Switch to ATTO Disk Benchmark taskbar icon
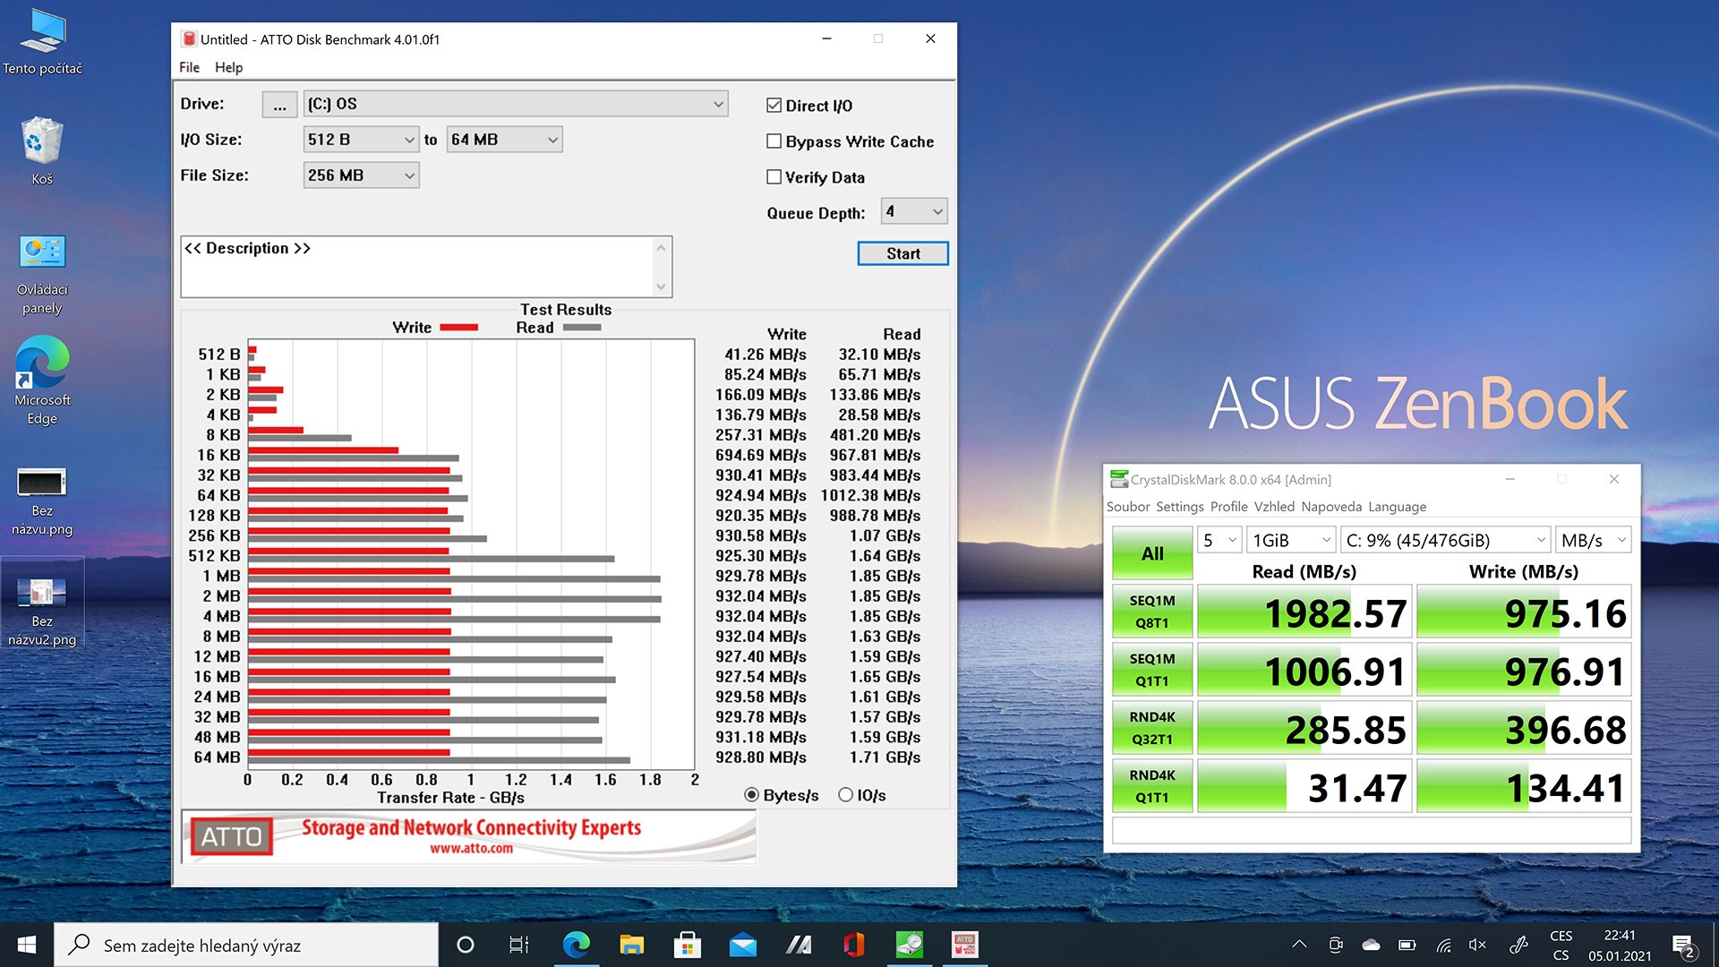Screen dimensions: 1719x967 [965, 945]
